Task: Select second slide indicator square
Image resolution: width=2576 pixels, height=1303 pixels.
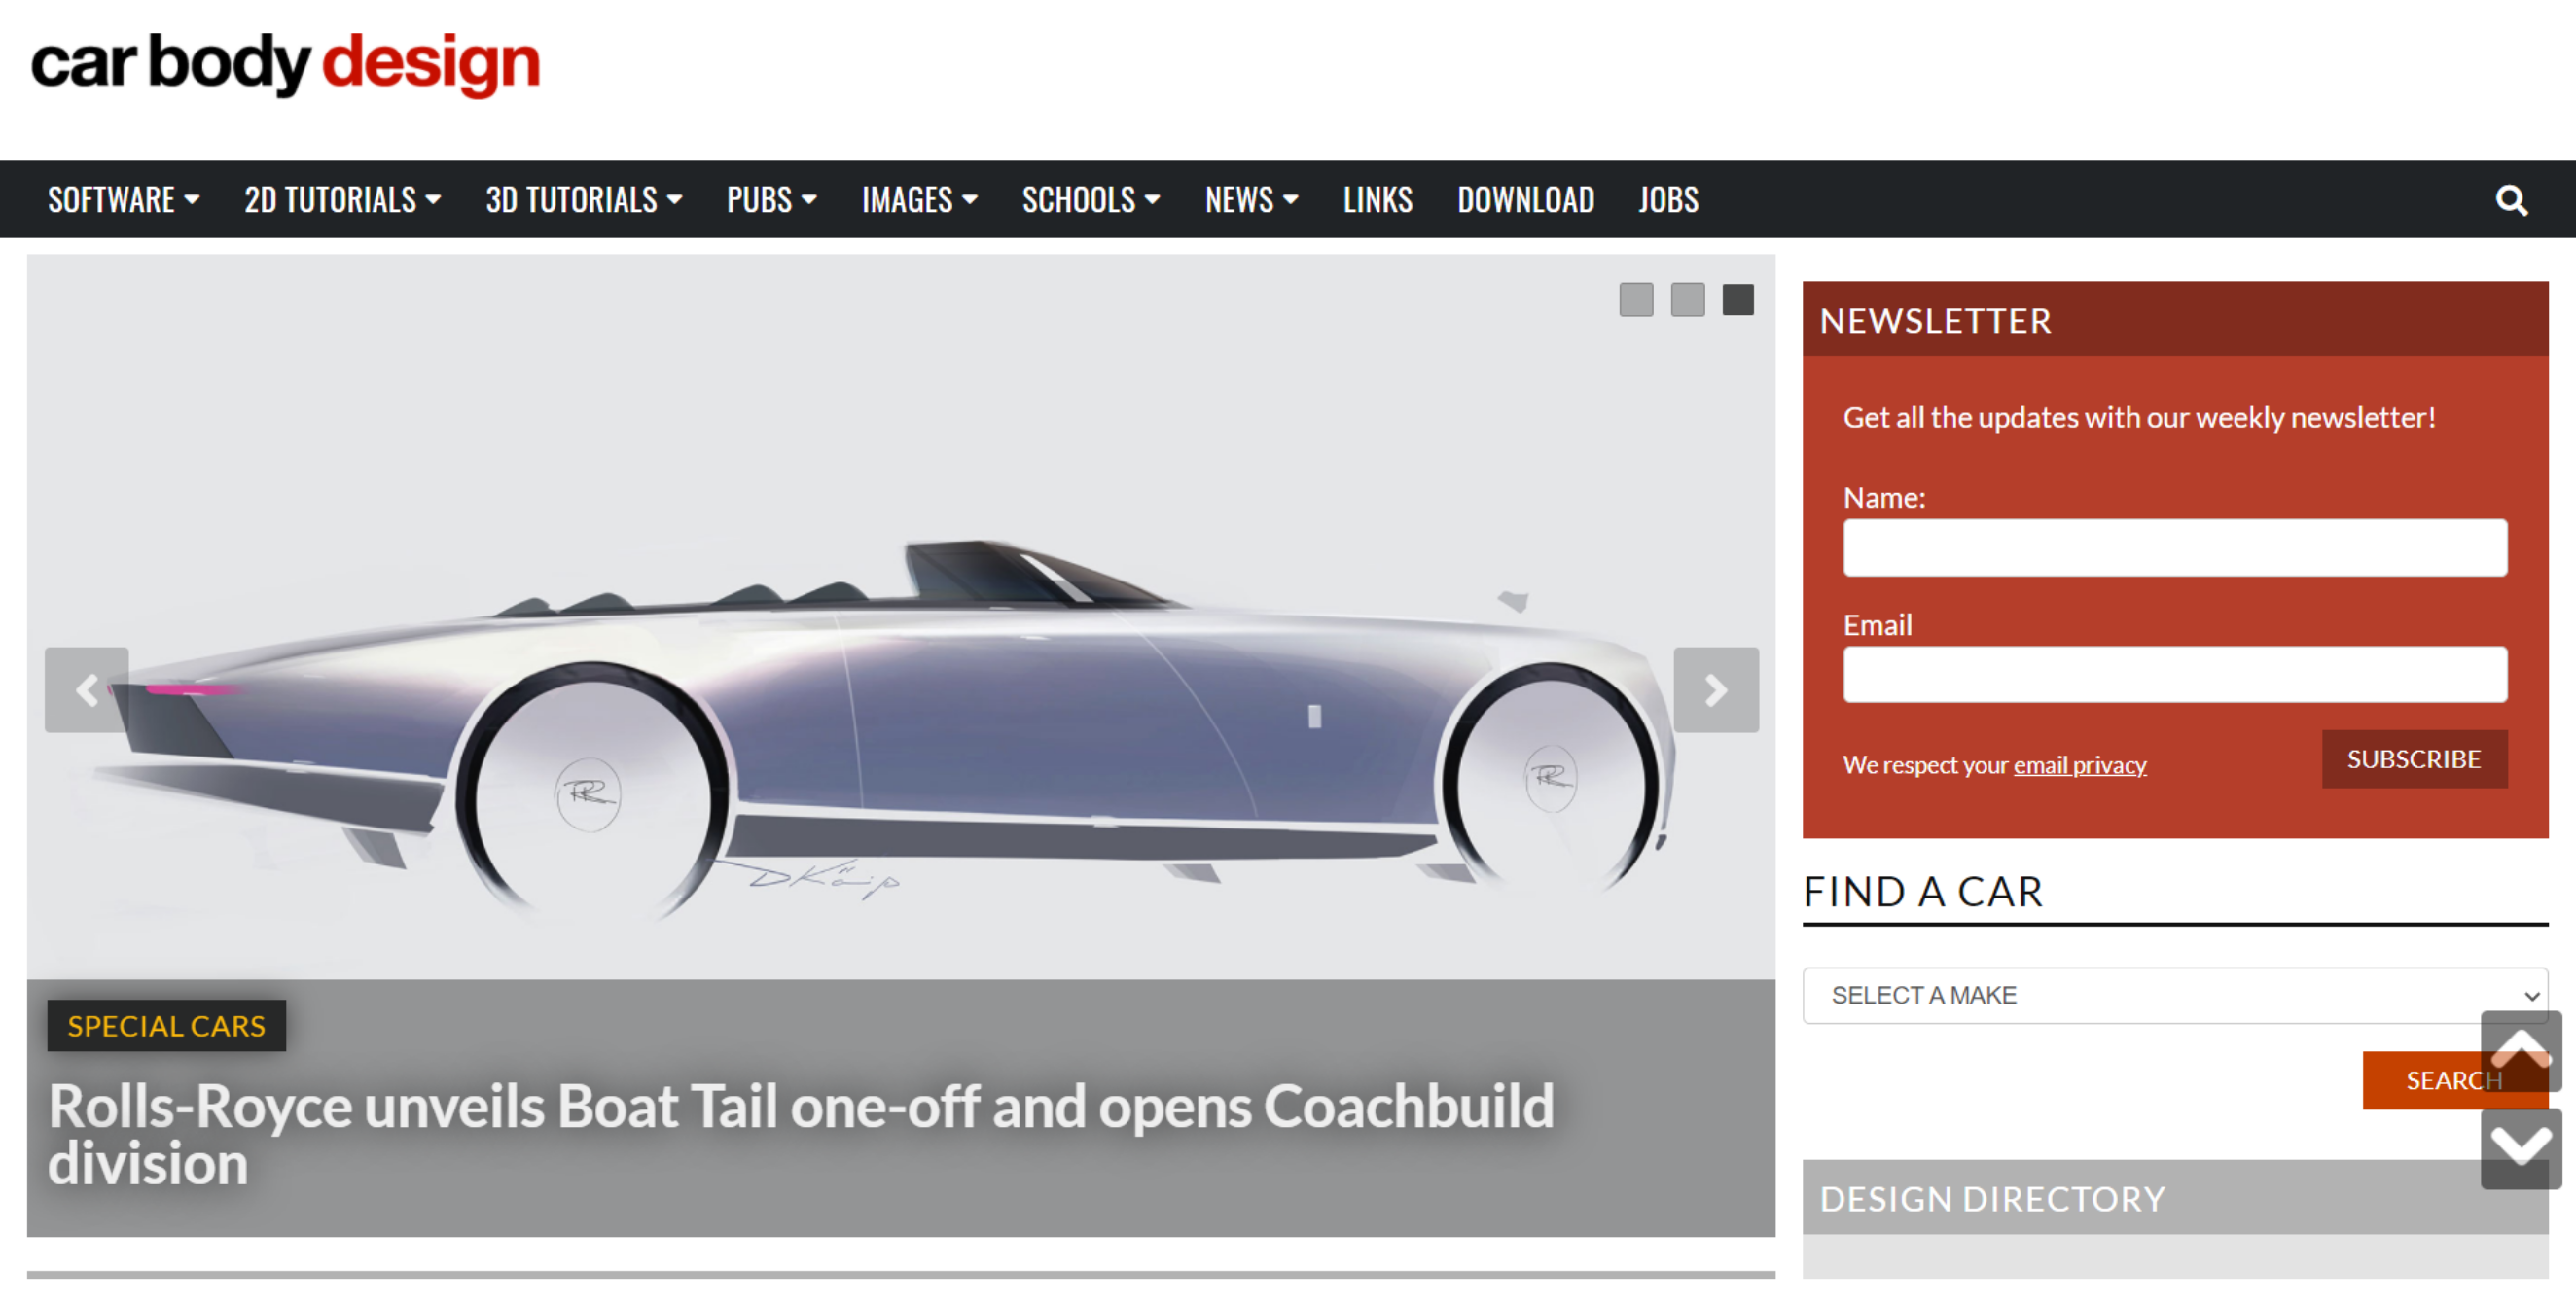Action: pos(1688,299)
